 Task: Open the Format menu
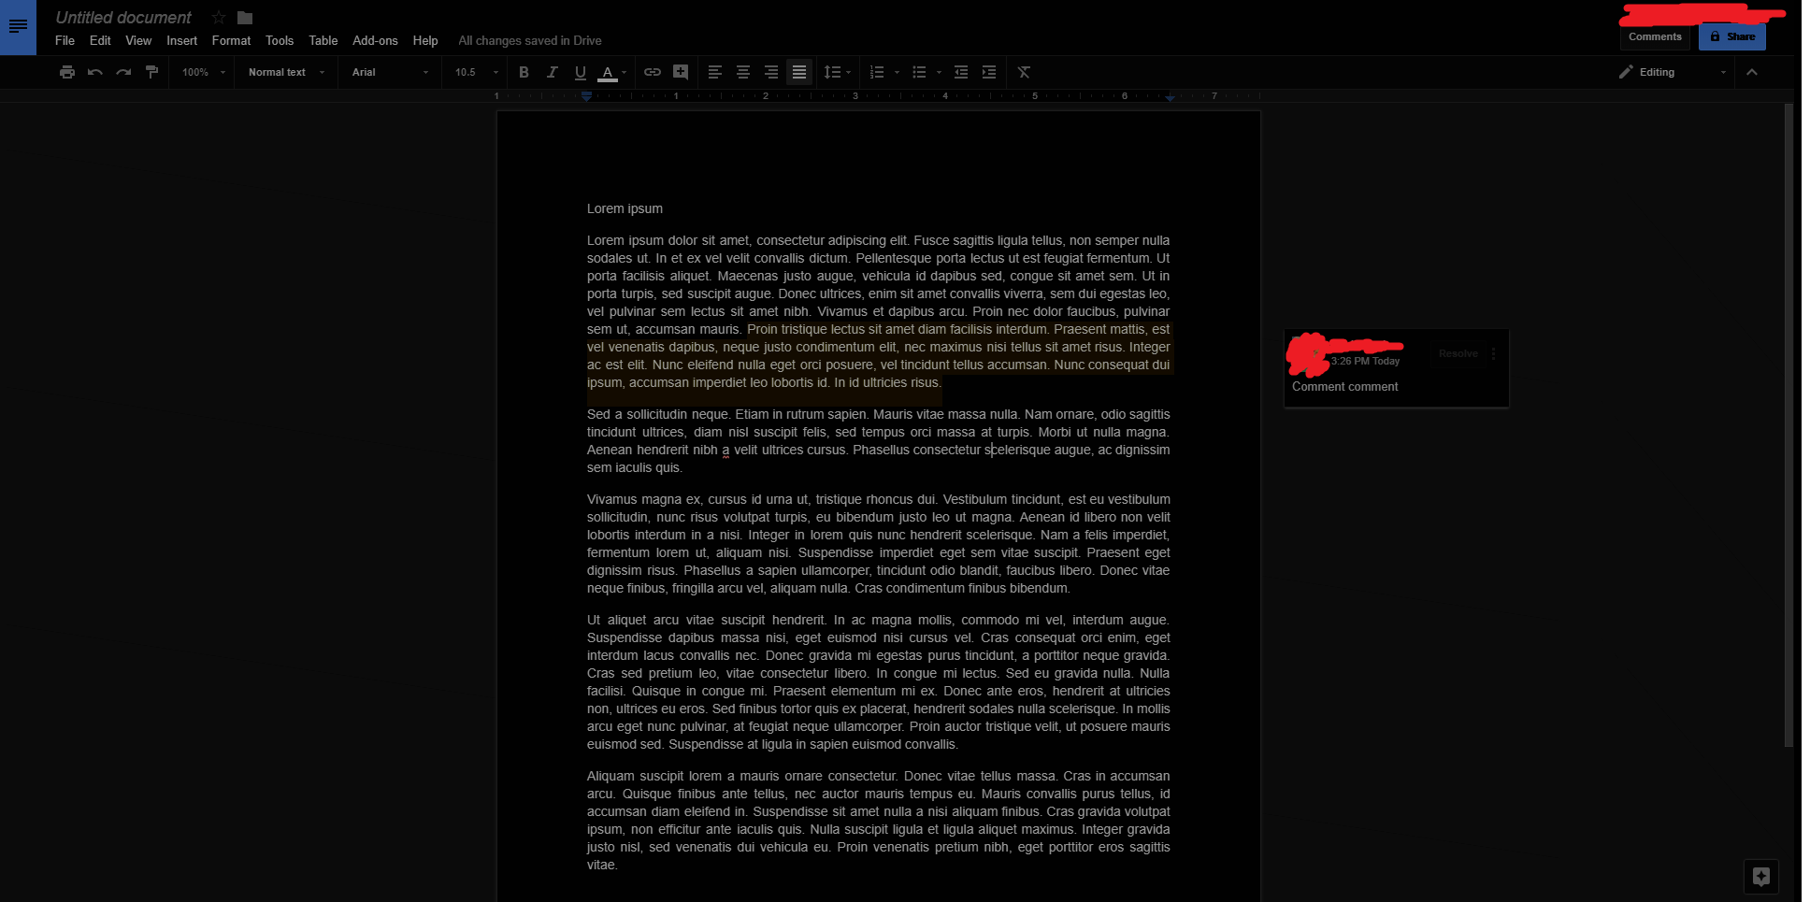coord(231,40)
